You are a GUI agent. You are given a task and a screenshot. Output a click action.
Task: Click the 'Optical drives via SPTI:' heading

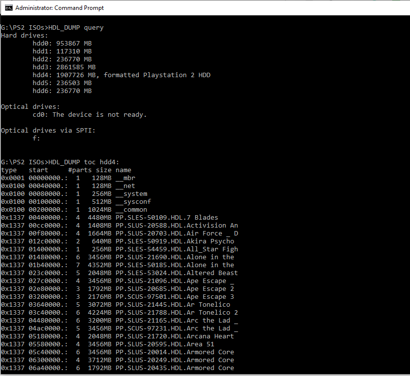click(48, 131)
